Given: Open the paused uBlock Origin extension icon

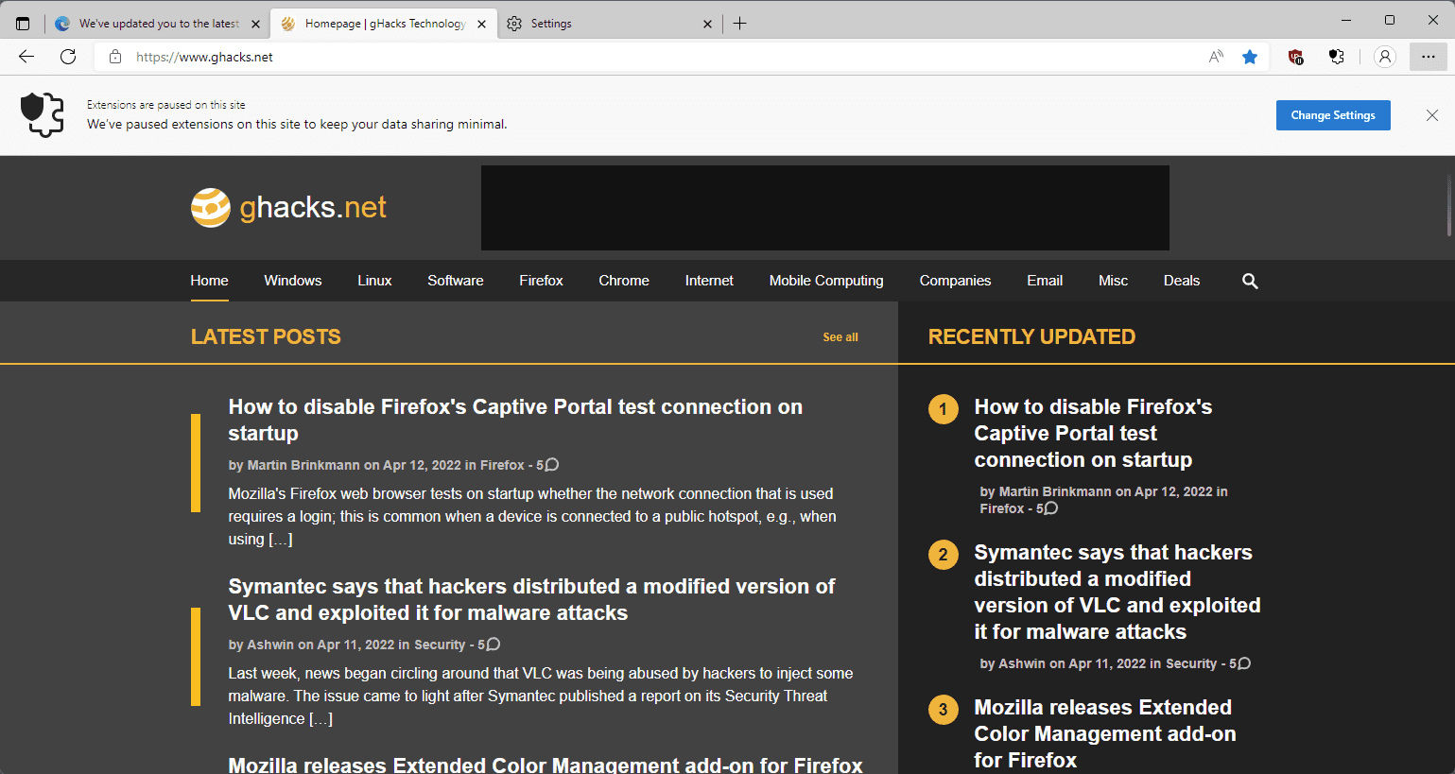Looking at the screenshot, I should pos(1296,57).
